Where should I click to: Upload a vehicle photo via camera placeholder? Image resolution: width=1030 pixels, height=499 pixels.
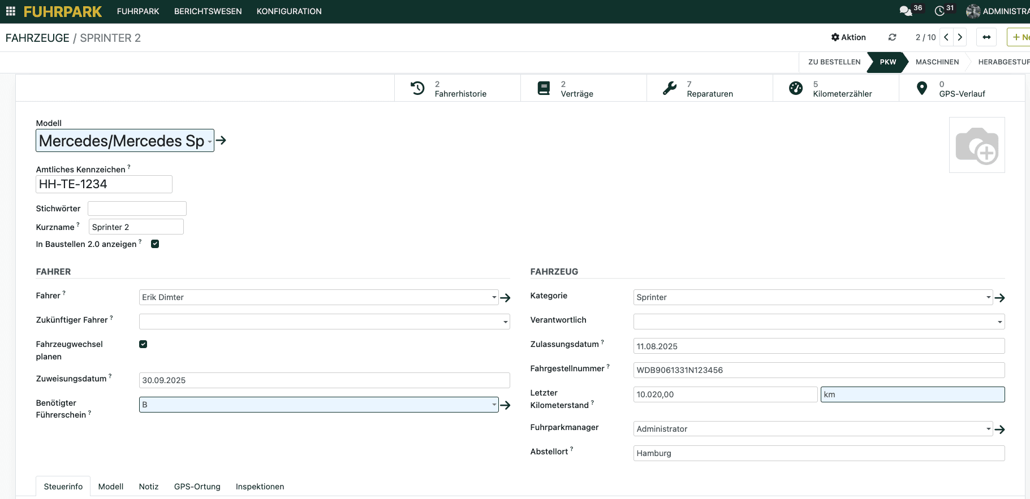[x=977, y=145]
